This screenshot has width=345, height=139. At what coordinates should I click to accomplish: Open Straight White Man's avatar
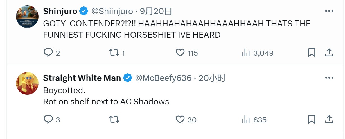27,83
